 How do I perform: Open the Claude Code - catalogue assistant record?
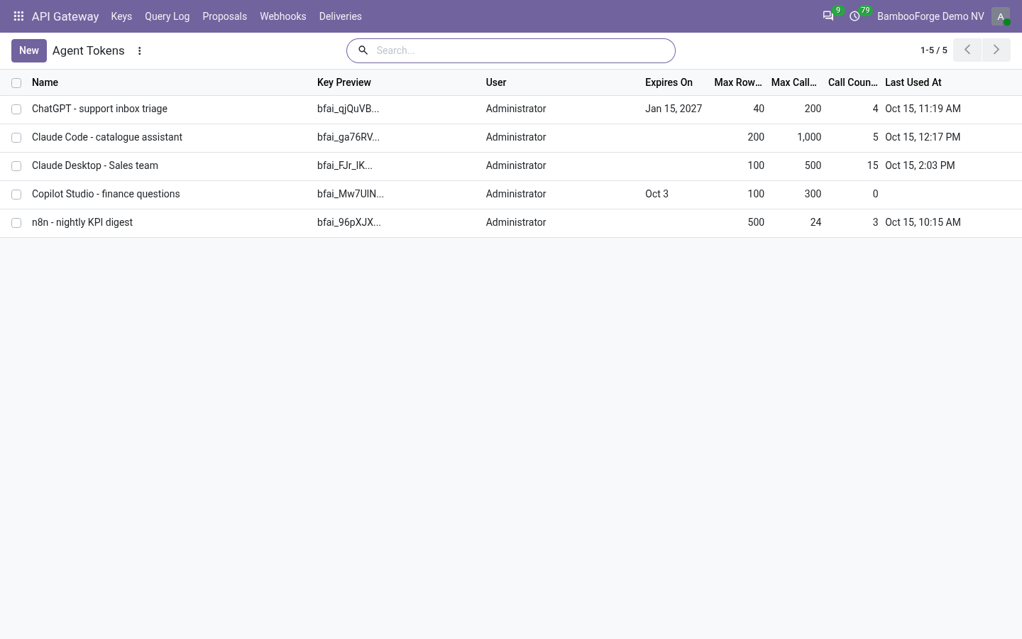(107, 137)
